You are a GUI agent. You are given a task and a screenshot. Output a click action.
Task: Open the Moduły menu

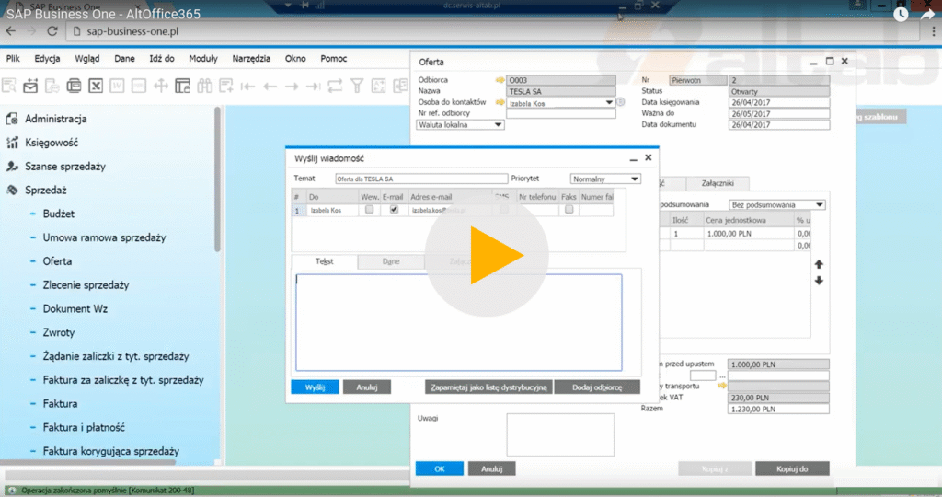click(x=203, y=58)
